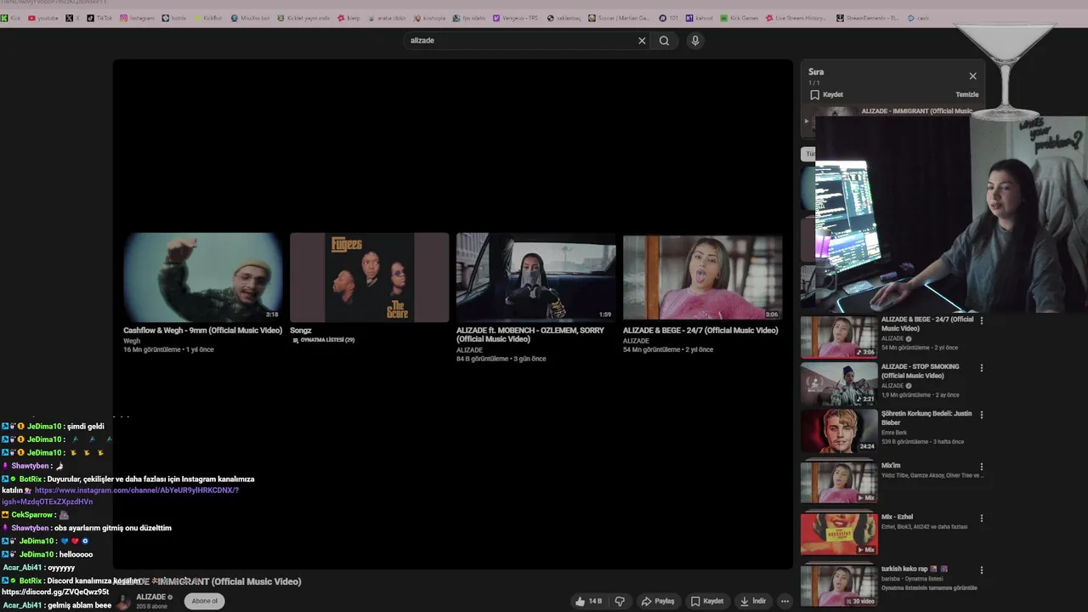Open the X bookmark
The height and width of the screenshot is (612, 1088).
[x=73, y=18]
